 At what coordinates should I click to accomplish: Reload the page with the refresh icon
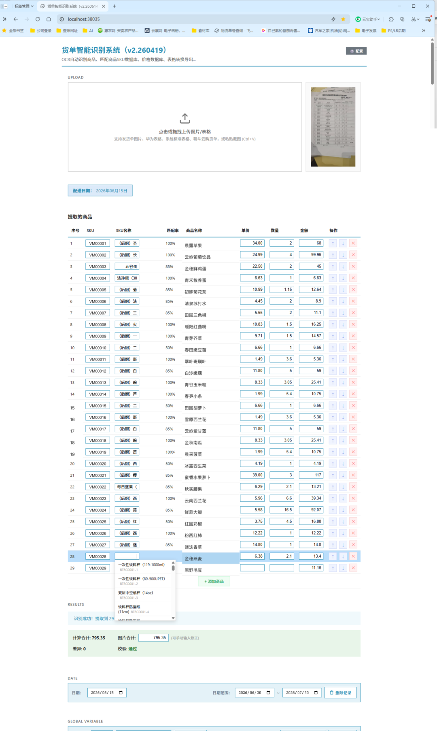click(38, 19)
